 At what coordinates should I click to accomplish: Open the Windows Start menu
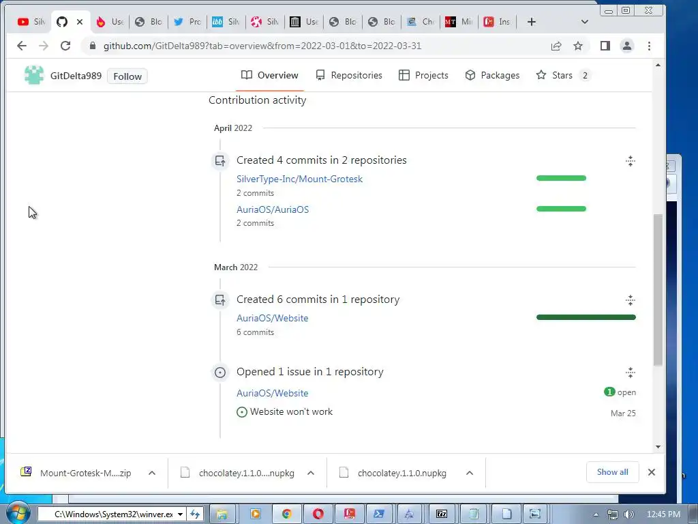point(18,513)
